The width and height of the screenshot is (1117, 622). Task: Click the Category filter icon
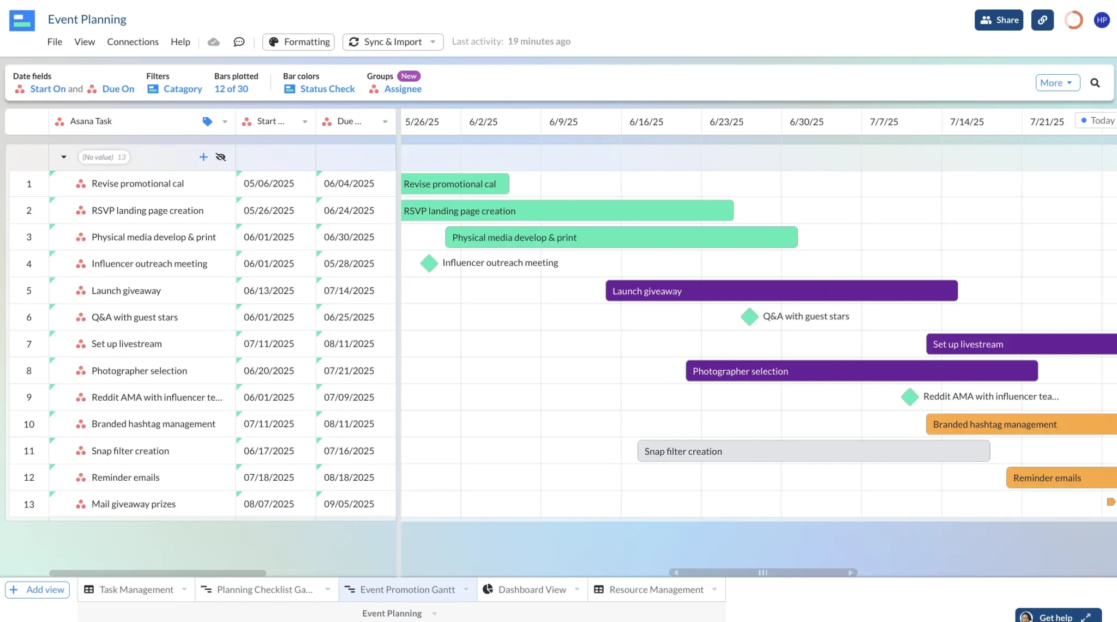pyautogui.click(x=152, y=89)
